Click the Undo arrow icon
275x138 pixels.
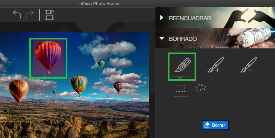tap(17, 15)
